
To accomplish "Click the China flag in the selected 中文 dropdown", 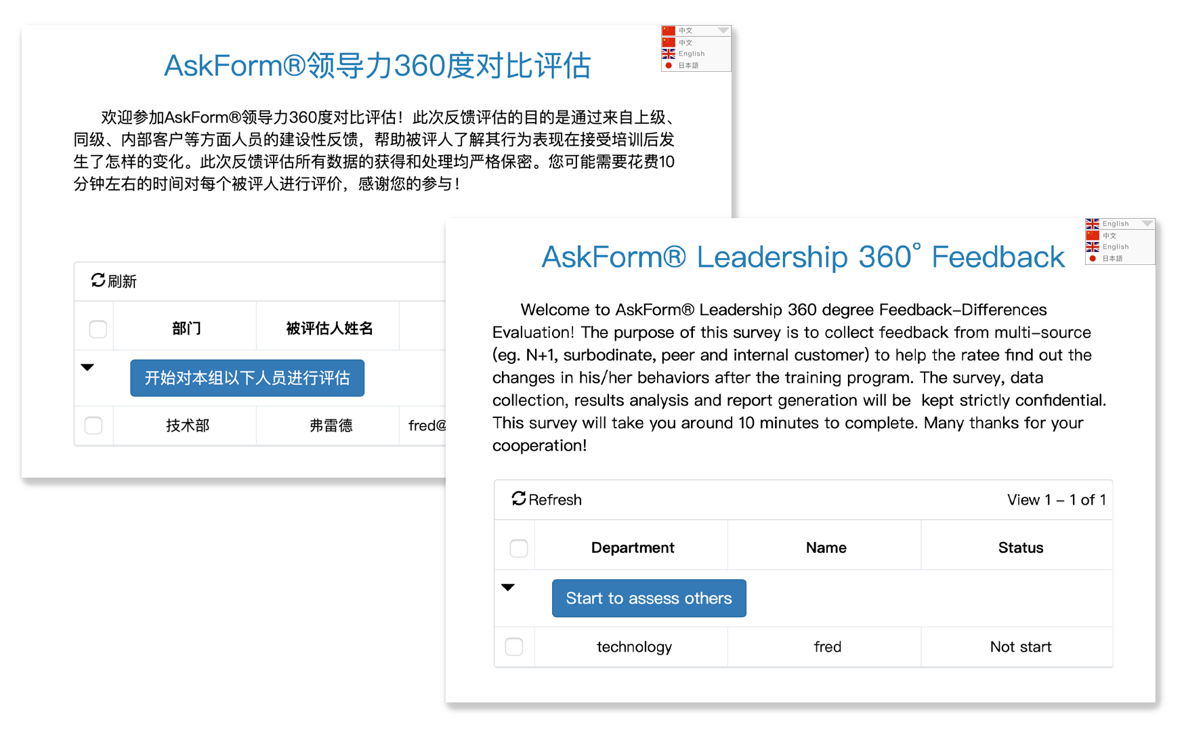I will click(669, 30).
